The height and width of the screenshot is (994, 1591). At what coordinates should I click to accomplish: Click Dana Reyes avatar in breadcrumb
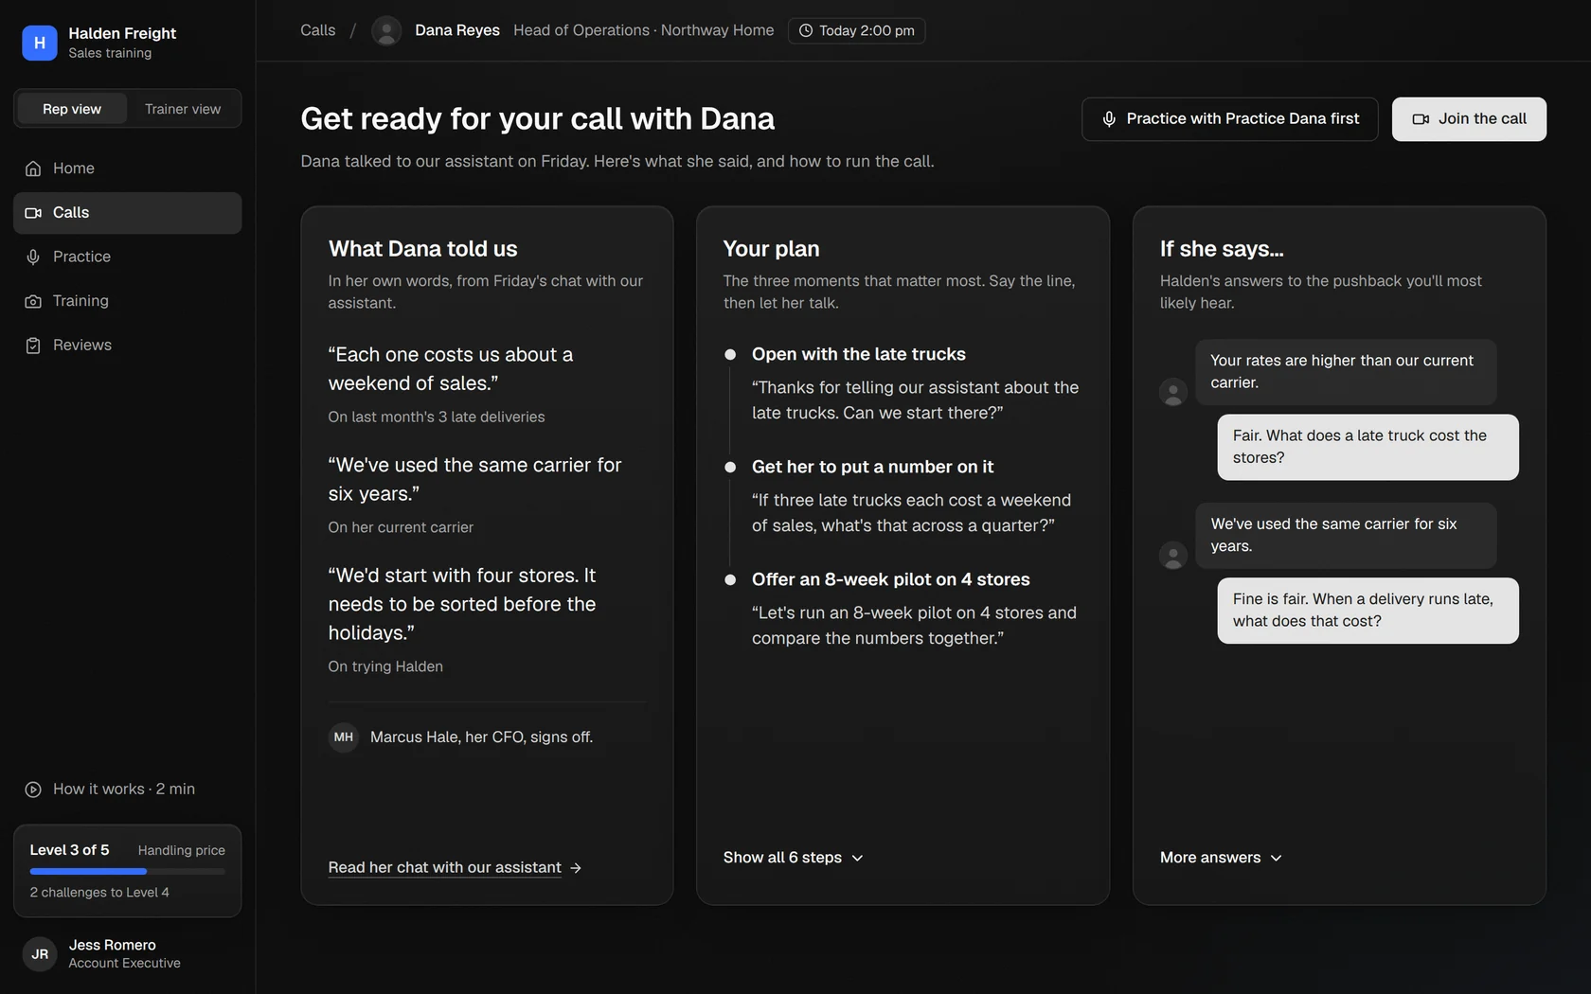(x=386, y=30)
